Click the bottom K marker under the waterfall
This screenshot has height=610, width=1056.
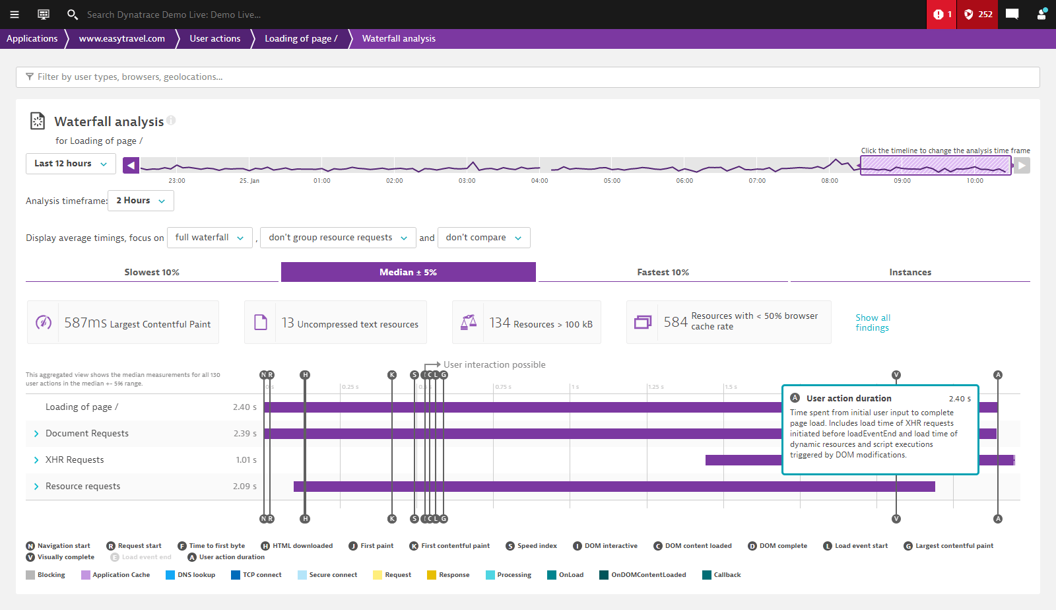click(392, 519)
